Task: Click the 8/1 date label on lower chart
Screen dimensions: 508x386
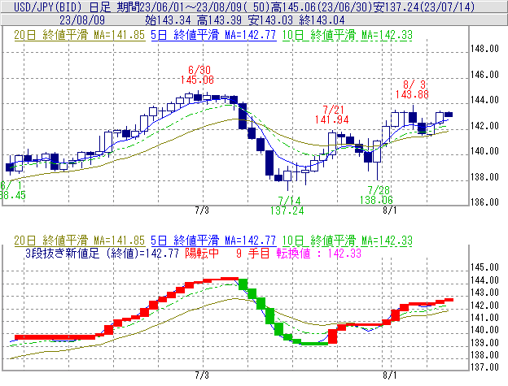Action: point(390,375)
